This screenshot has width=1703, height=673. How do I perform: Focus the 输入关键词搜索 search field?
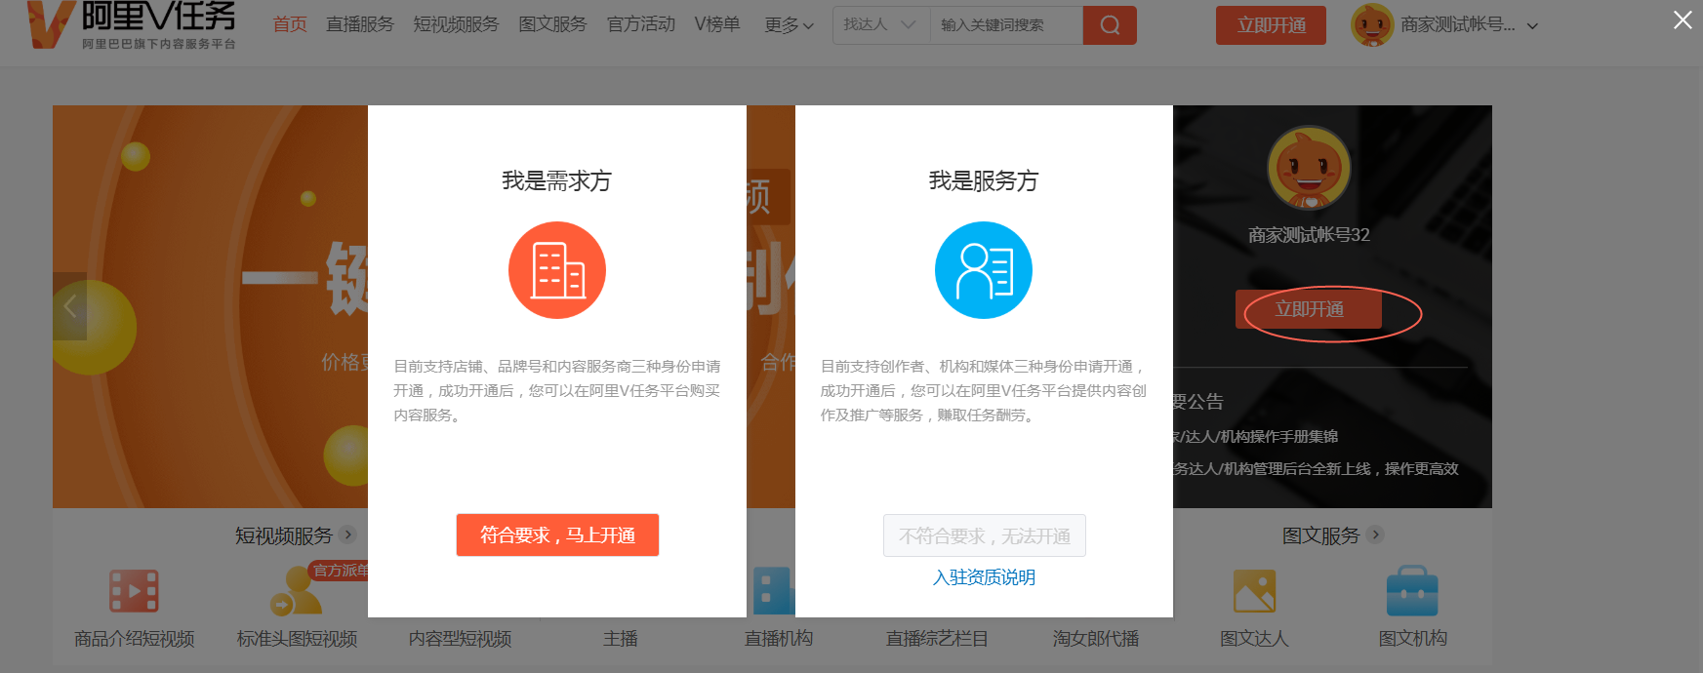[x=1006, y=25]
